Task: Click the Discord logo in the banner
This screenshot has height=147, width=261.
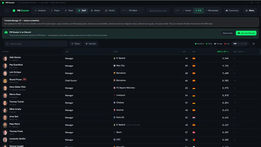Action: click(x=6, y=32)
